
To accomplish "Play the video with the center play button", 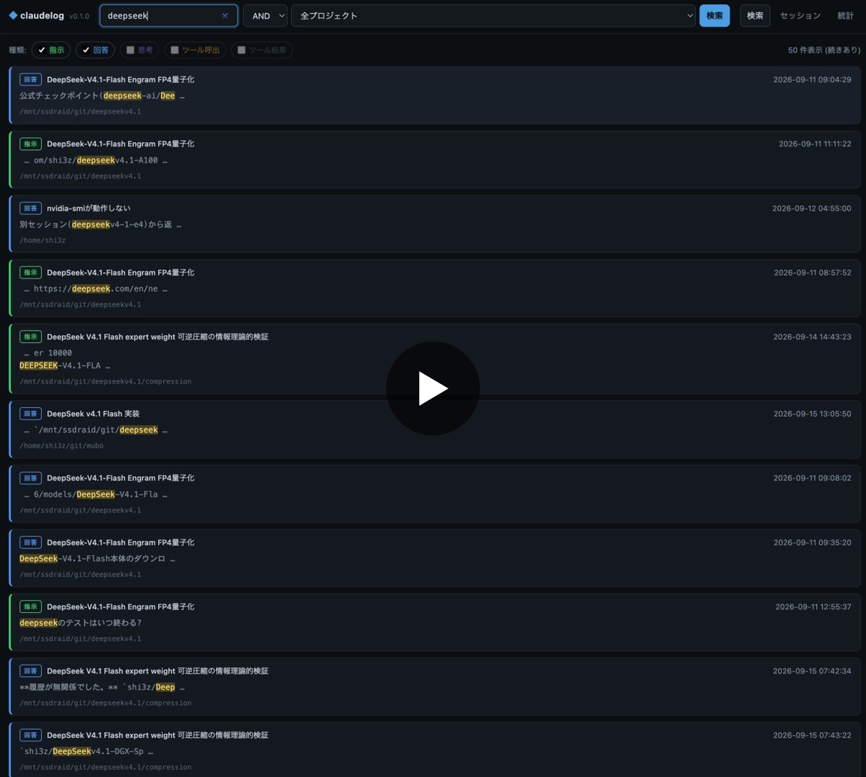I will [x=433, y=388].
